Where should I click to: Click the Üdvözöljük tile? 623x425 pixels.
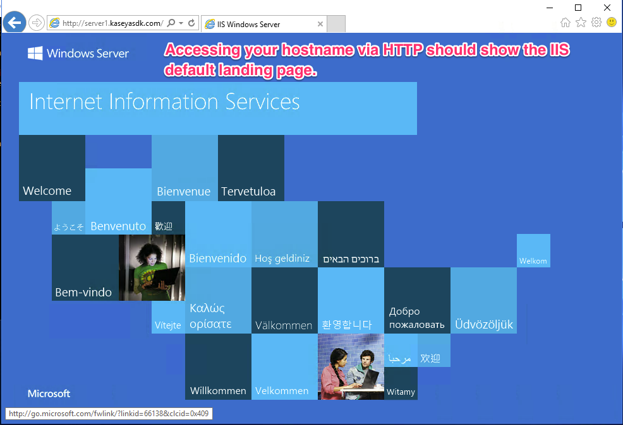click(x=483, y=301)
